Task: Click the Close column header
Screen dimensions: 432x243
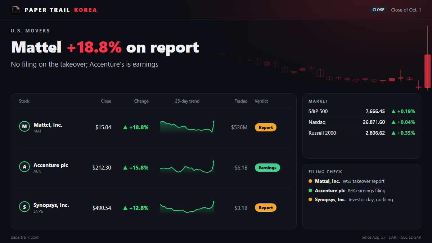Action: point(106,101)
